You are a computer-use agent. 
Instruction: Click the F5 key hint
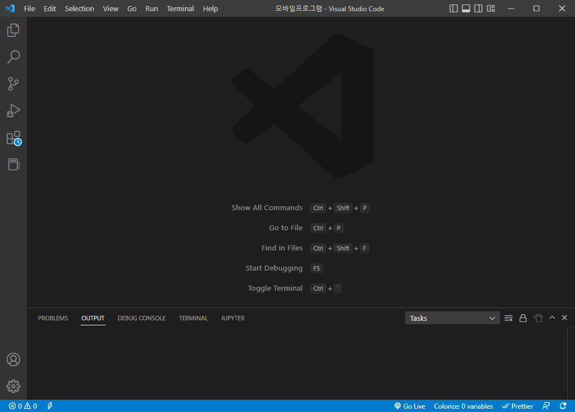coord(316,268)
